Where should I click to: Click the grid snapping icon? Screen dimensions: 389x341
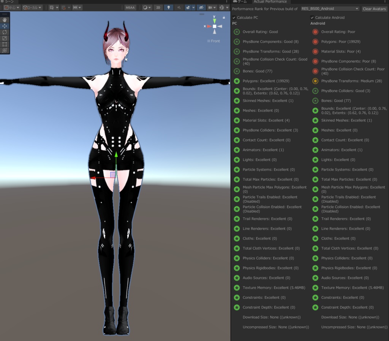(63, 8)
